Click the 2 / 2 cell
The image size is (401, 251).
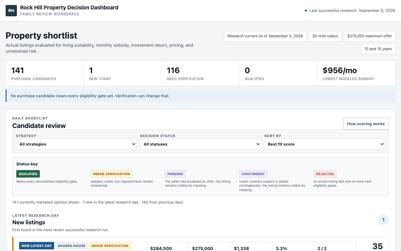pyautogui.click(x=336, y=247)
